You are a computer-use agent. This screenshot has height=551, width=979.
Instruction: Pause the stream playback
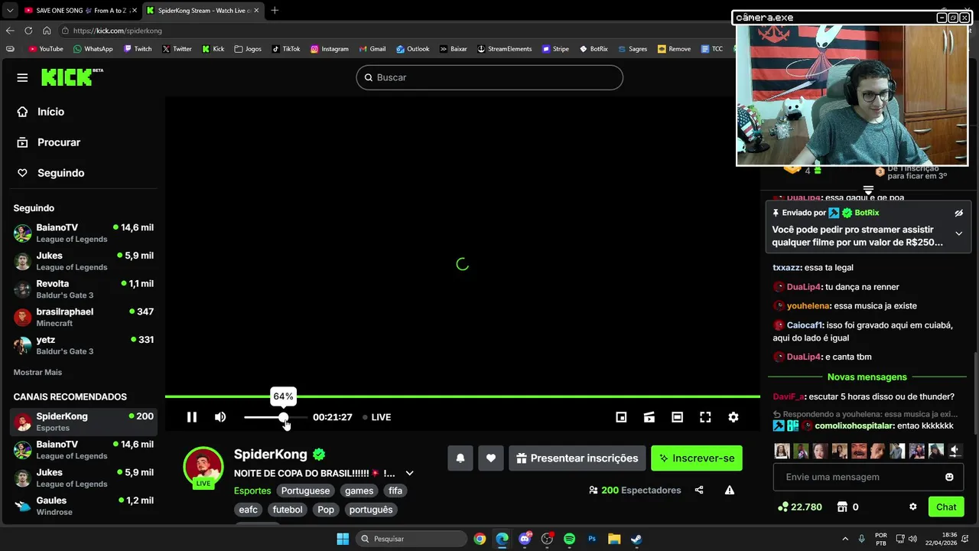(192, 417)
